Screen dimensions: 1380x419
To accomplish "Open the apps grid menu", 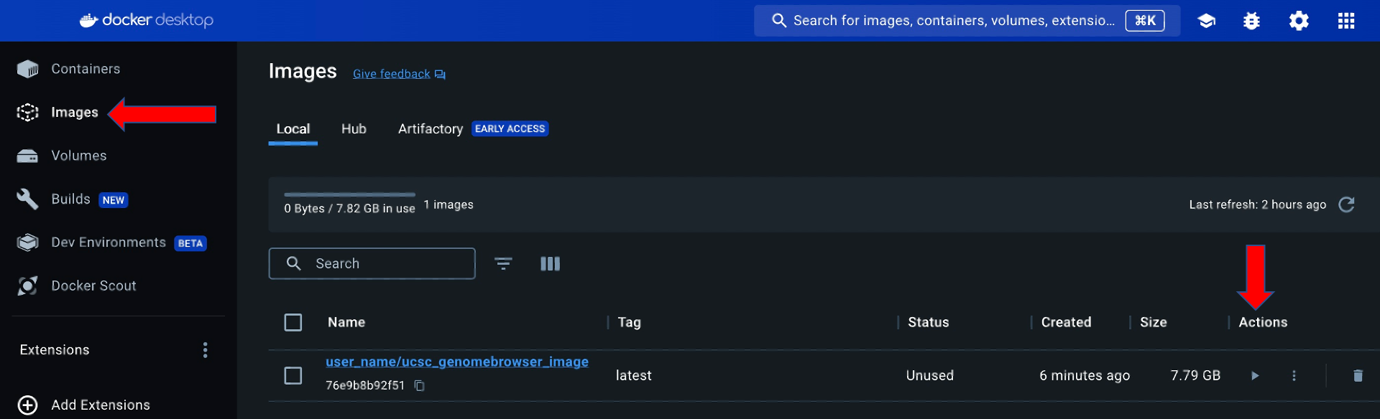I will [x=1346, y=21].
